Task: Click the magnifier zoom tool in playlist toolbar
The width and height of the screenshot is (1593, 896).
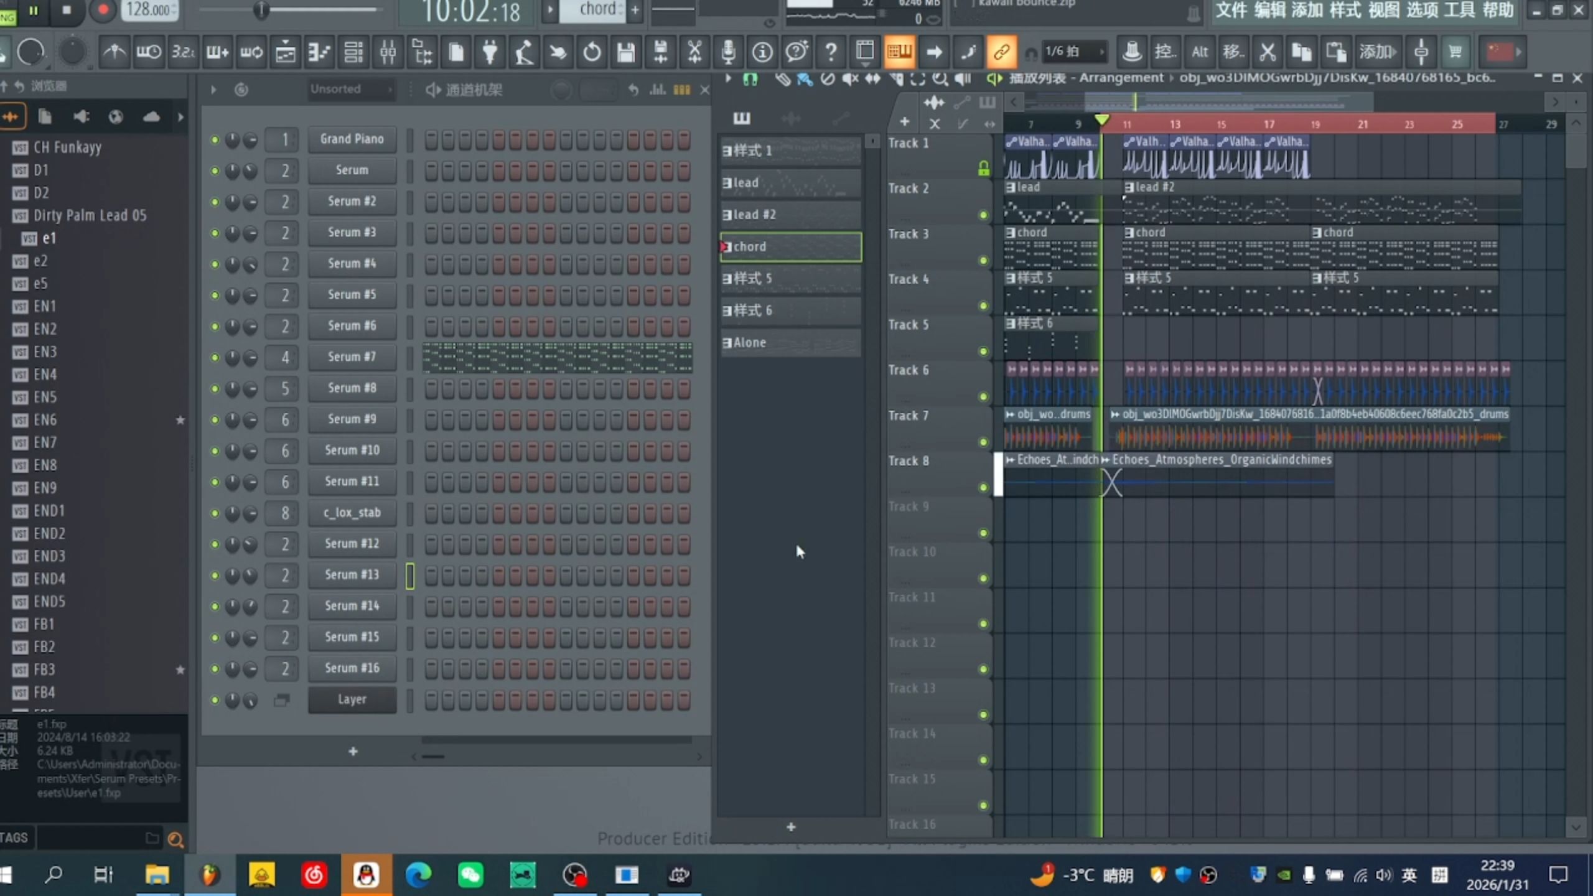Action: (x=940, y=78)
